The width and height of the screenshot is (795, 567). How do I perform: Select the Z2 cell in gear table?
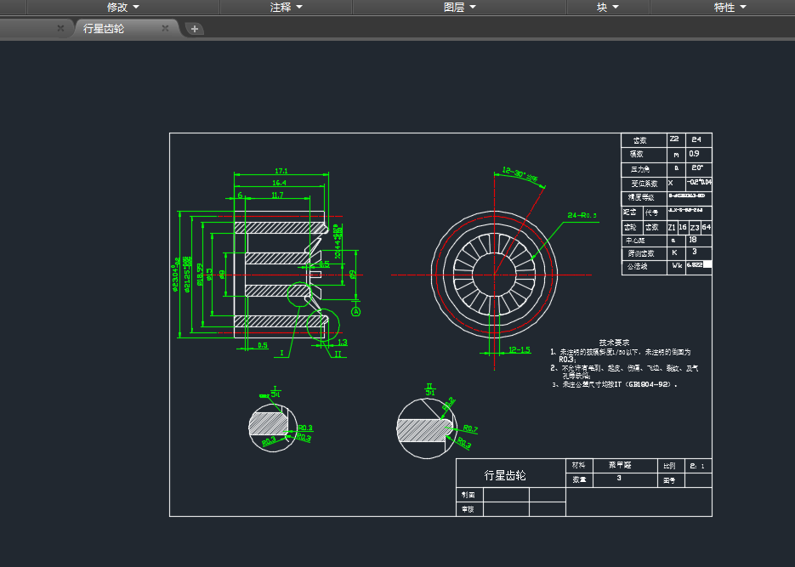point(675,140)
